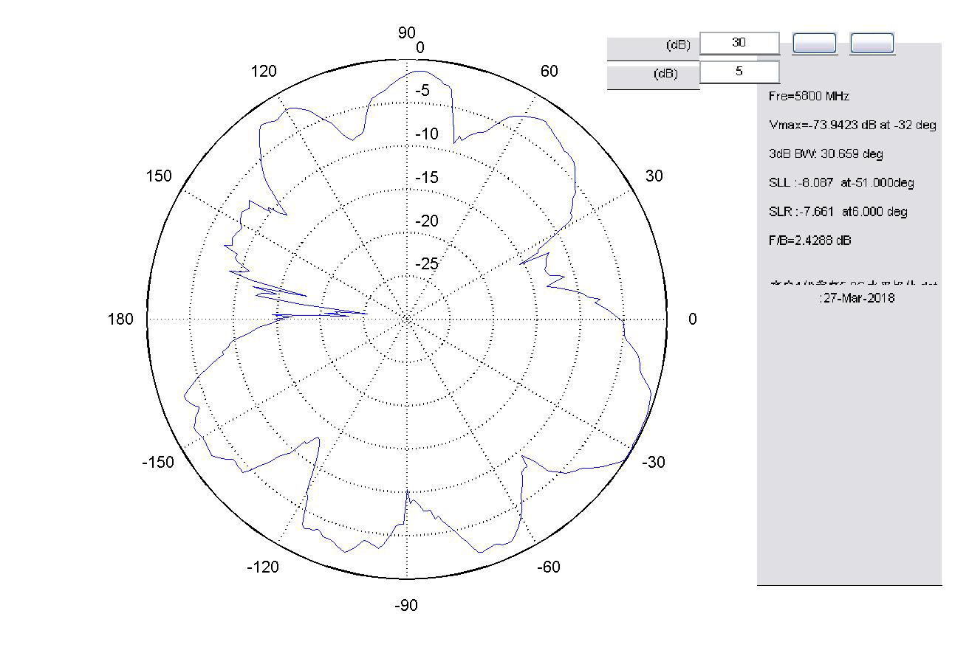Select the Vmax=-73.9423 dB readout text
969x653 pixels.
pyautogui.click(x=852, y=125)
